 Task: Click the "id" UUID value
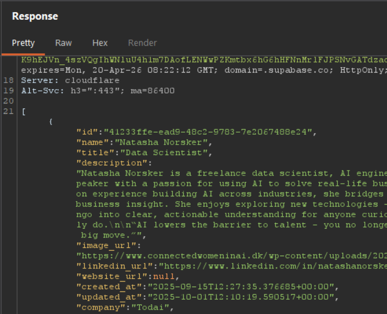208,132
